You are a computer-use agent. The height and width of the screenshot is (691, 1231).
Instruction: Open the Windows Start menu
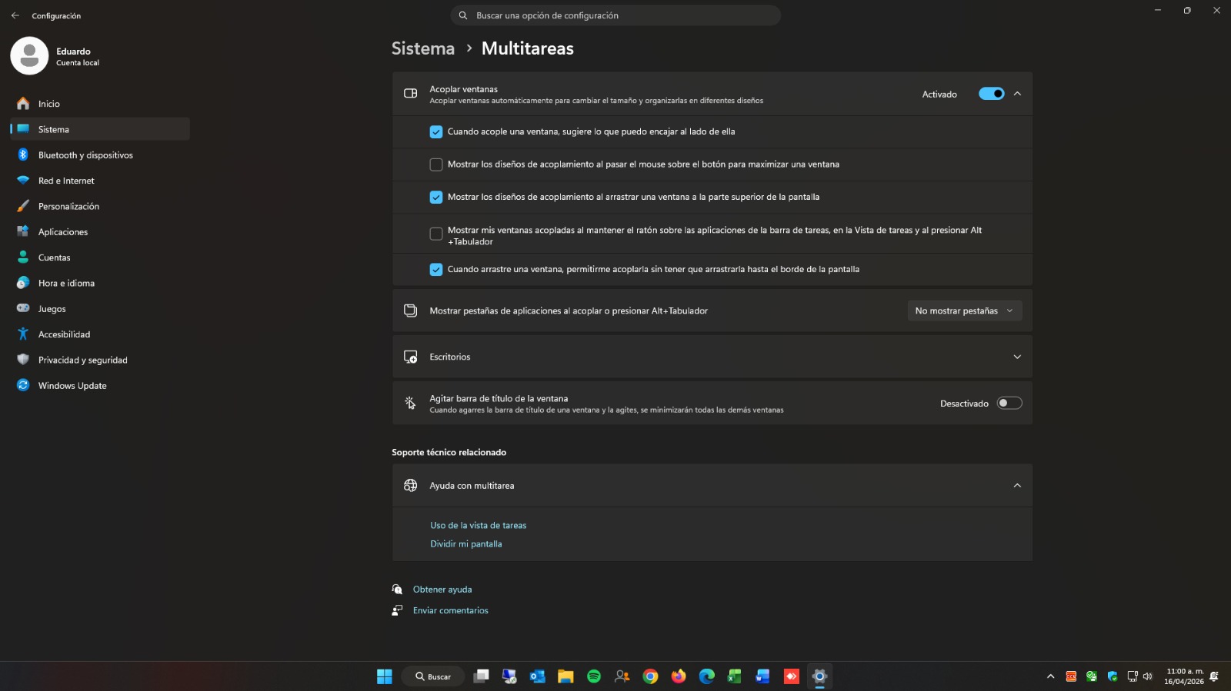click(x=385, y=676)
